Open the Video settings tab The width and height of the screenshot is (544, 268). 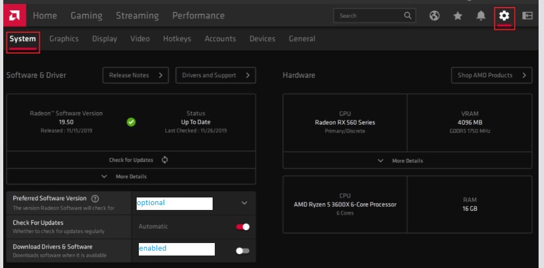[140, 39]
